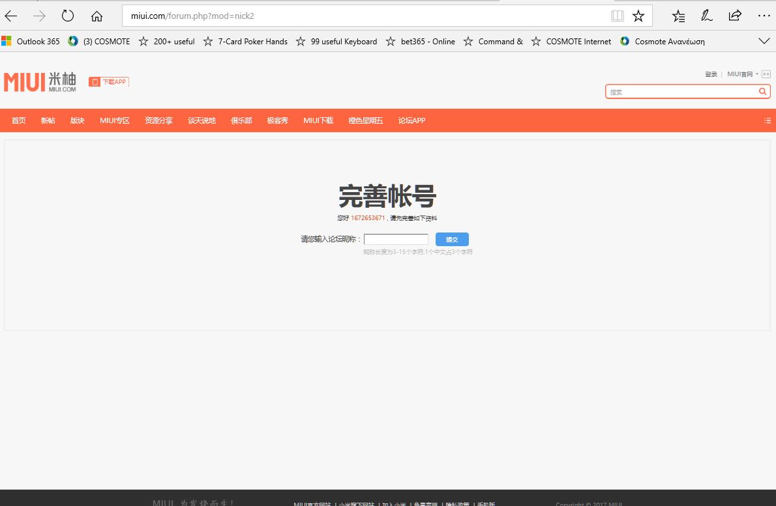Image resolution: width=776 pixels, height=506 pixels.
Task: Open the browser's three-dot settings menu
Action: click(x=764, y=16)
